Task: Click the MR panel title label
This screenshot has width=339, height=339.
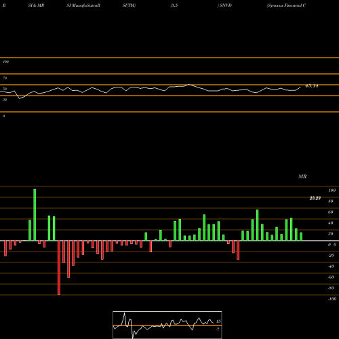Action: [x=302, y=176]
